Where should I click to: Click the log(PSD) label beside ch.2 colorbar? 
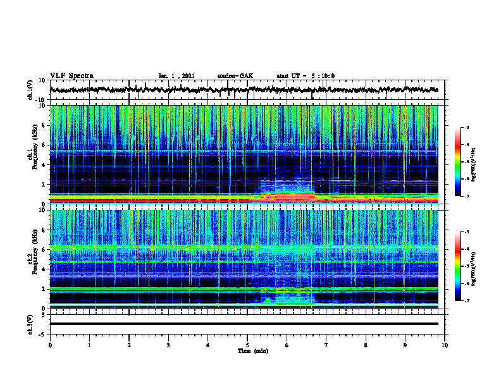click(x=473, y=268)
